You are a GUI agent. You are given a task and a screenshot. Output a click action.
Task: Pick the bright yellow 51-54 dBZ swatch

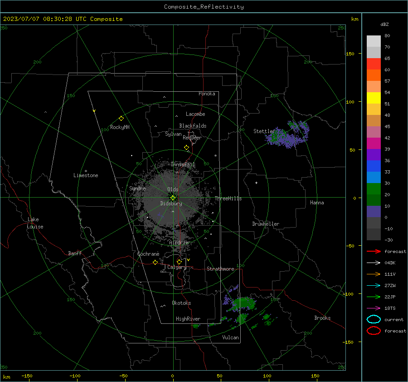point(374,98)
